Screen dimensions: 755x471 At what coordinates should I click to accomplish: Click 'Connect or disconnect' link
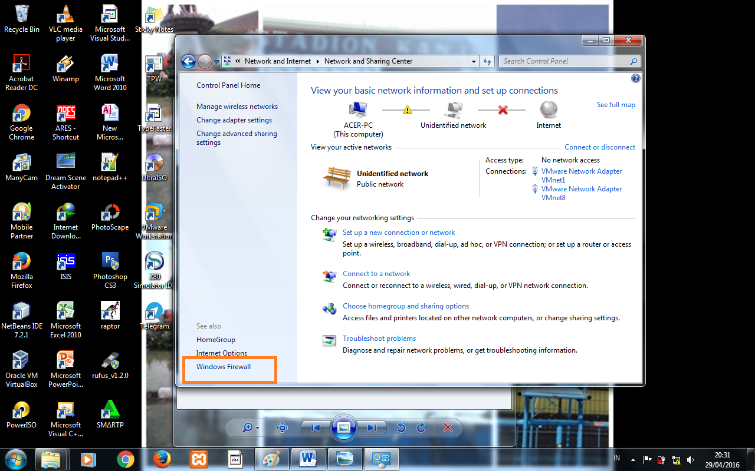pos(600,147)
